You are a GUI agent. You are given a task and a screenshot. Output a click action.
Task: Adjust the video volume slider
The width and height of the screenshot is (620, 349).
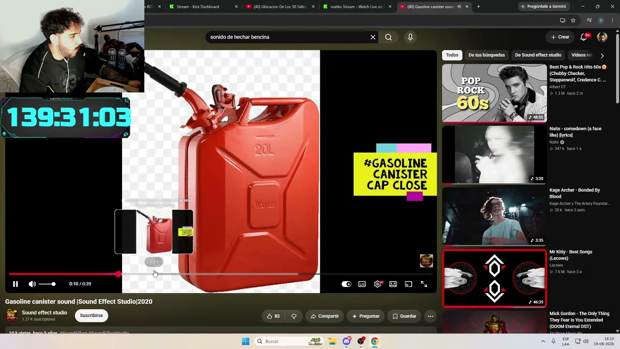(x=47, y=284)
